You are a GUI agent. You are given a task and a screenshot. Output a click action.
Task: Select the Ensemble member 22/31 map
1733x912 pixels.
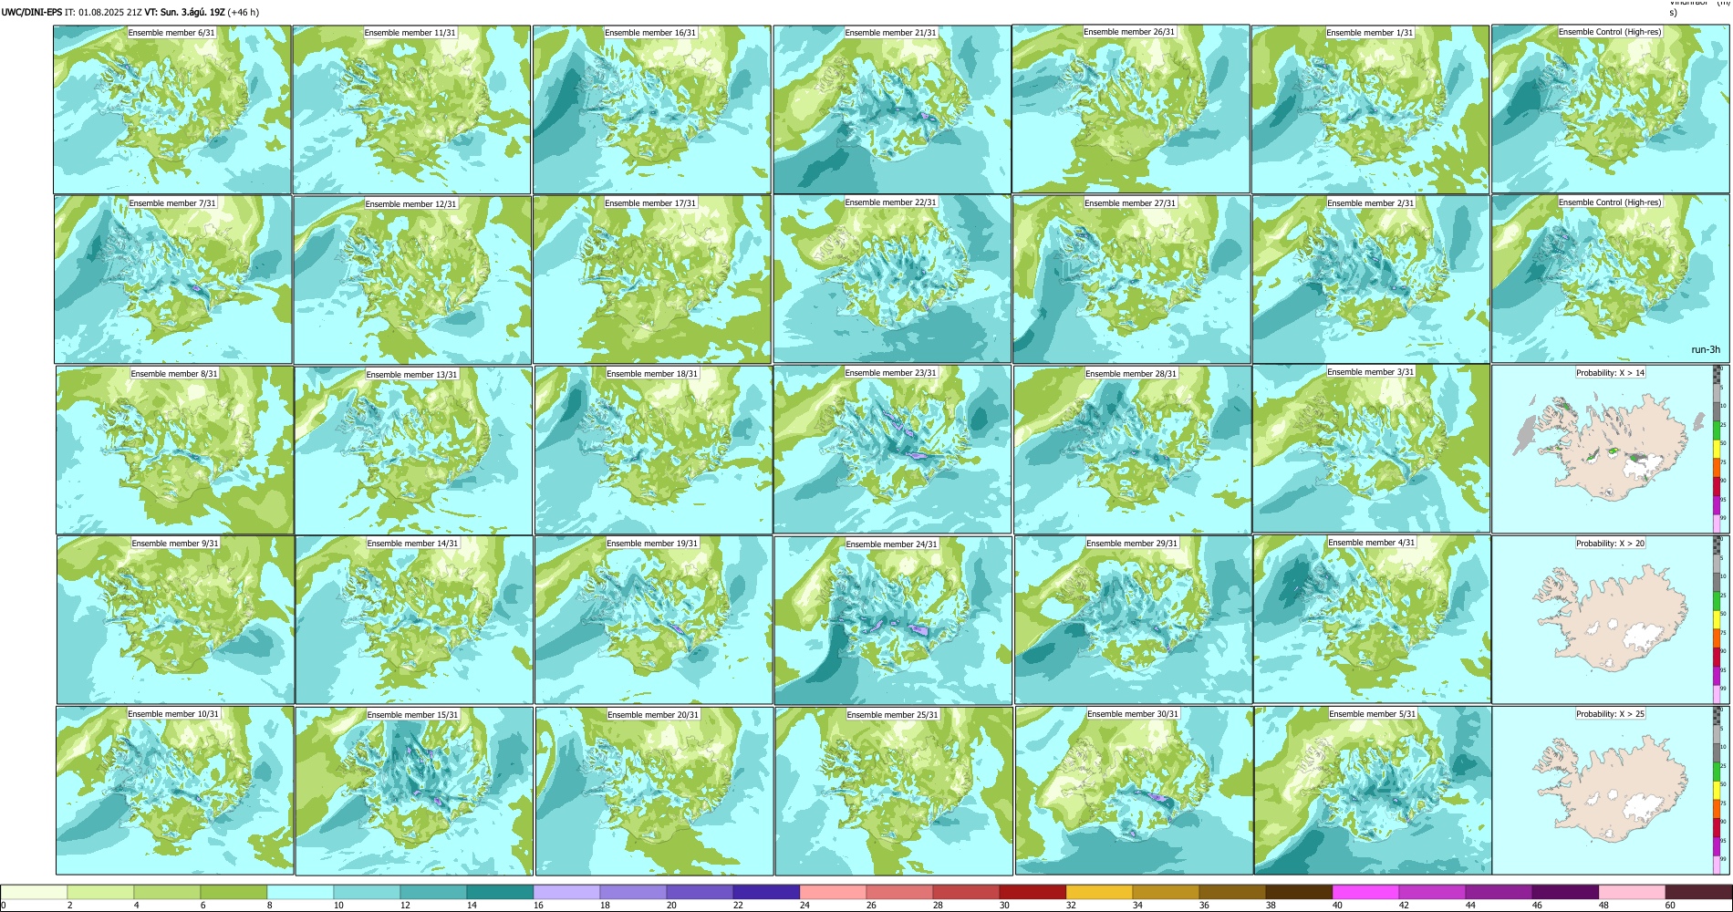pos(892,279)
